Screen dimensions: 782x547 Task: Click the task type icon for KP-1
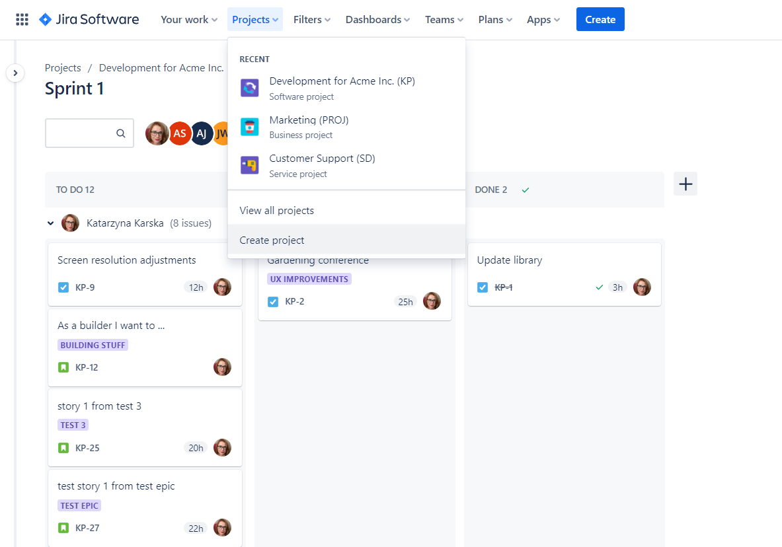click(483, 287)
